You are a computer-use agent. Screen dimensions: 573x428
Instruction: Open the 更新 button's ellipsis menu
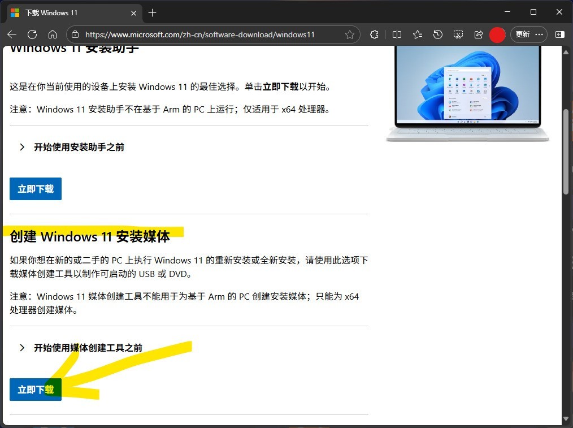click(539, 34)
